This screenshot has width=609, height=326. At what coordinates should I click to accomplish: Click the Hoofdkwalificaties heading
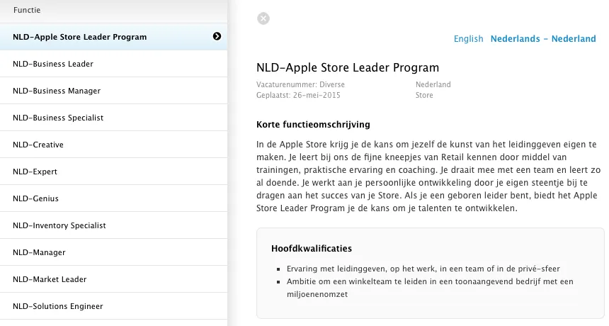(312, 249)
